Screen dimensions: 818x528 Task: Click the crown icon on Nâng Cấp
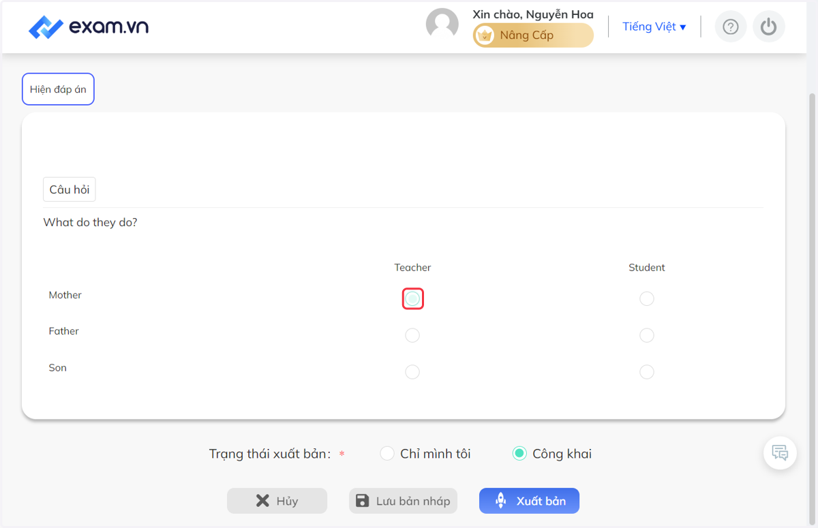coord(485,35)
